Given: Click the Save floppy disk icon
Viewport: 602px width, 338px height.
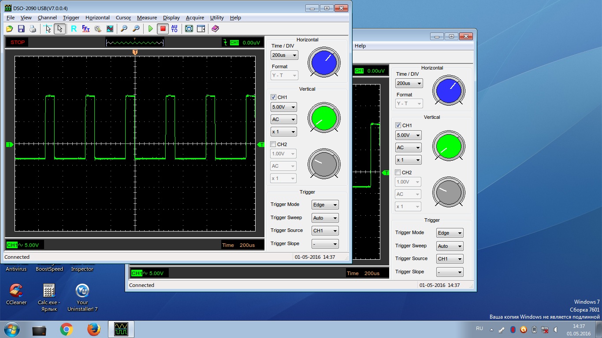Looking at the screenshot, I should (x=21, y=29).
